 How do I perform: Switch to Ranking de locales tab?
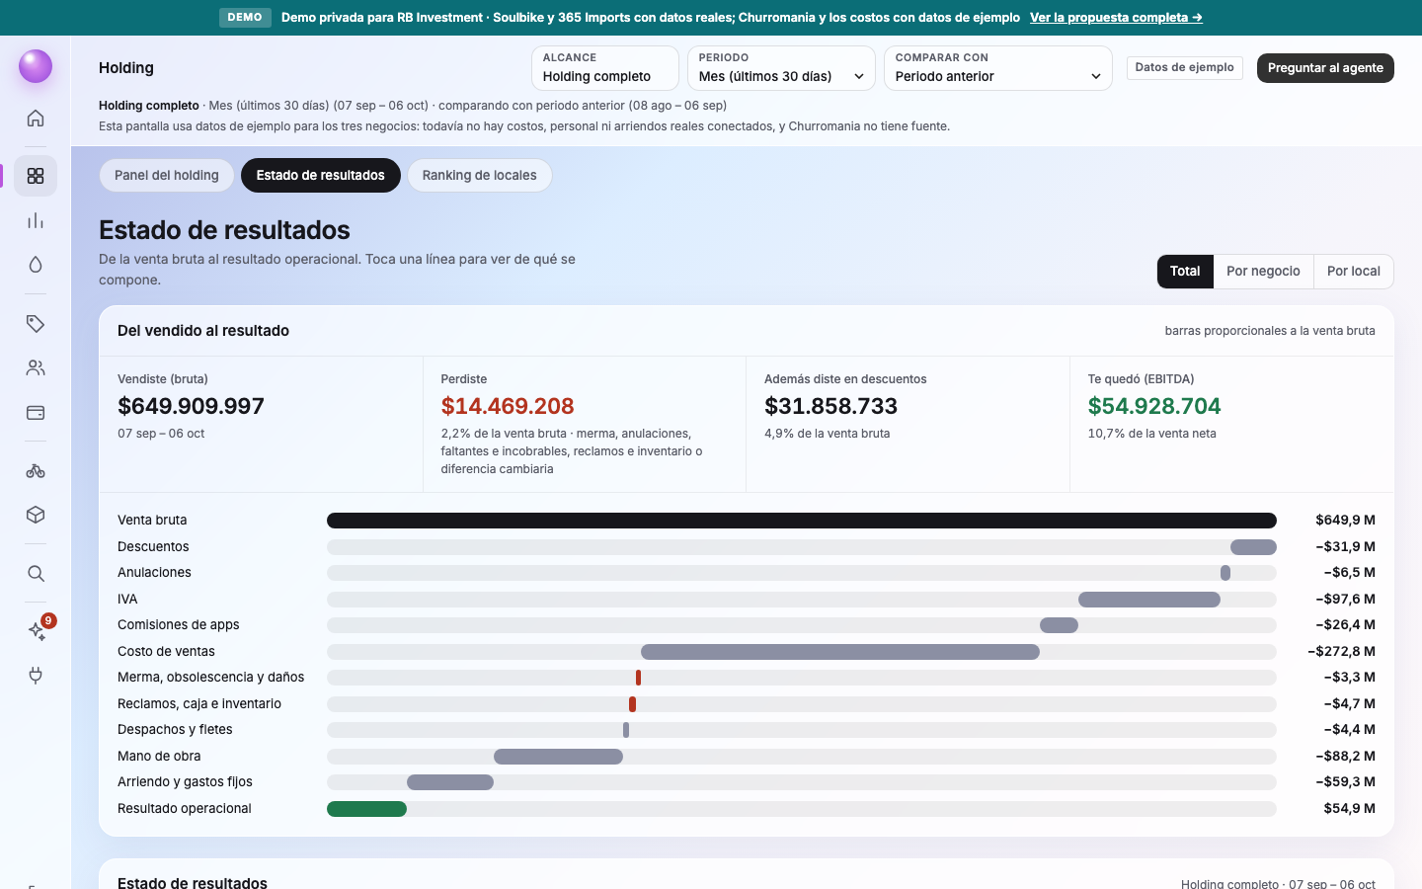pos(479,176)
